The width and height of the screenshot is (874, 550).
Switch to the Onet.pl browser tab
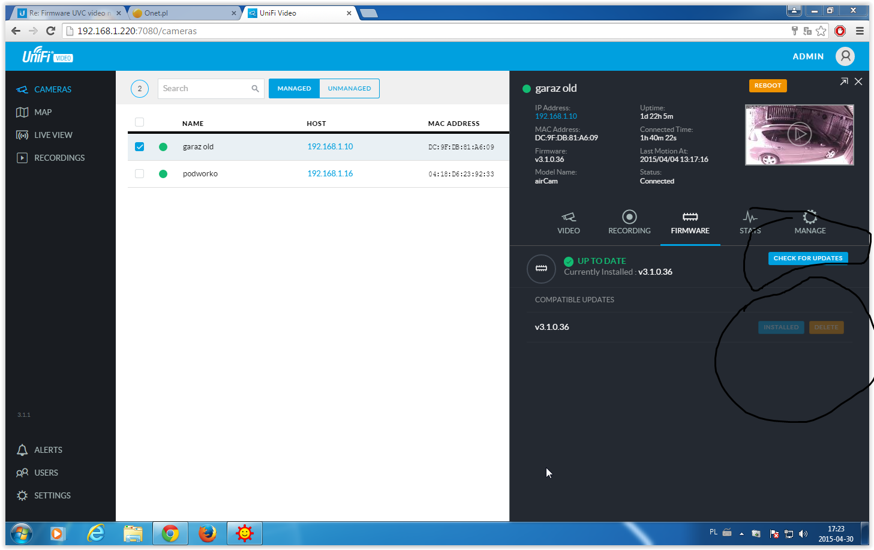183,13
